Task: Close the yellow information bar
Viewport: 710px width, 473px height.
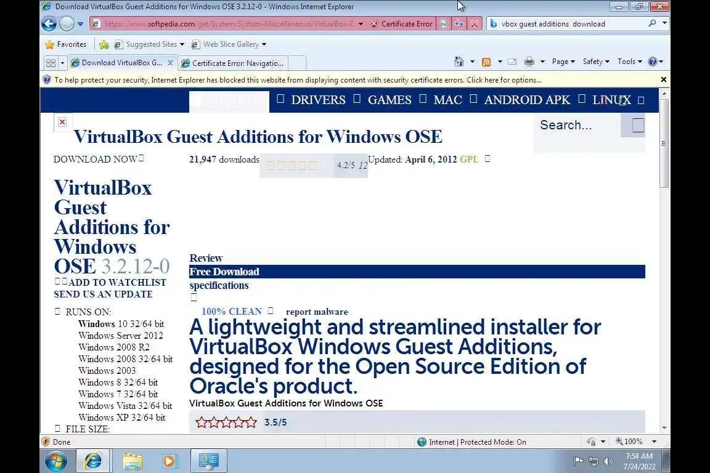Action: 663,79
